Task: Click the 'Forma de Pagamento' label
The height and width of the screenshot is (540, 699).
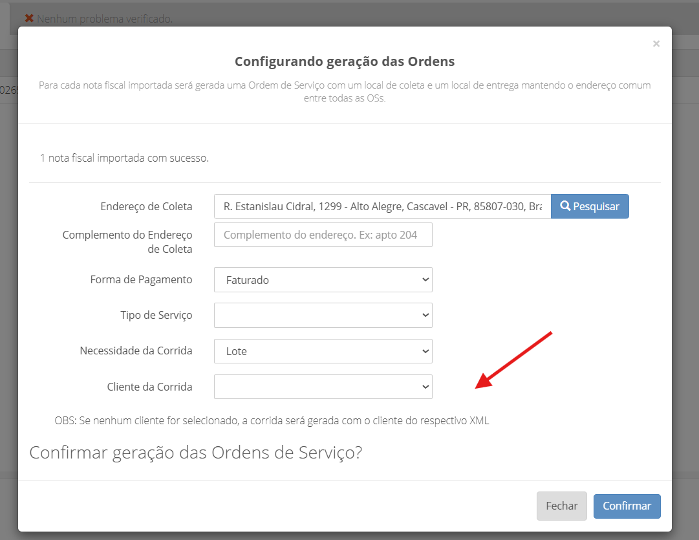Action: click(142, 279)
